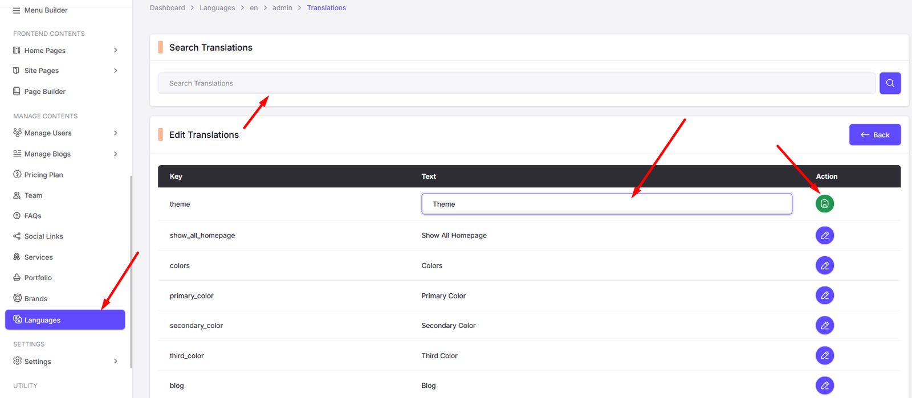
Task: Expand the Home Pages submenu
Action: (x=116, y=51)
